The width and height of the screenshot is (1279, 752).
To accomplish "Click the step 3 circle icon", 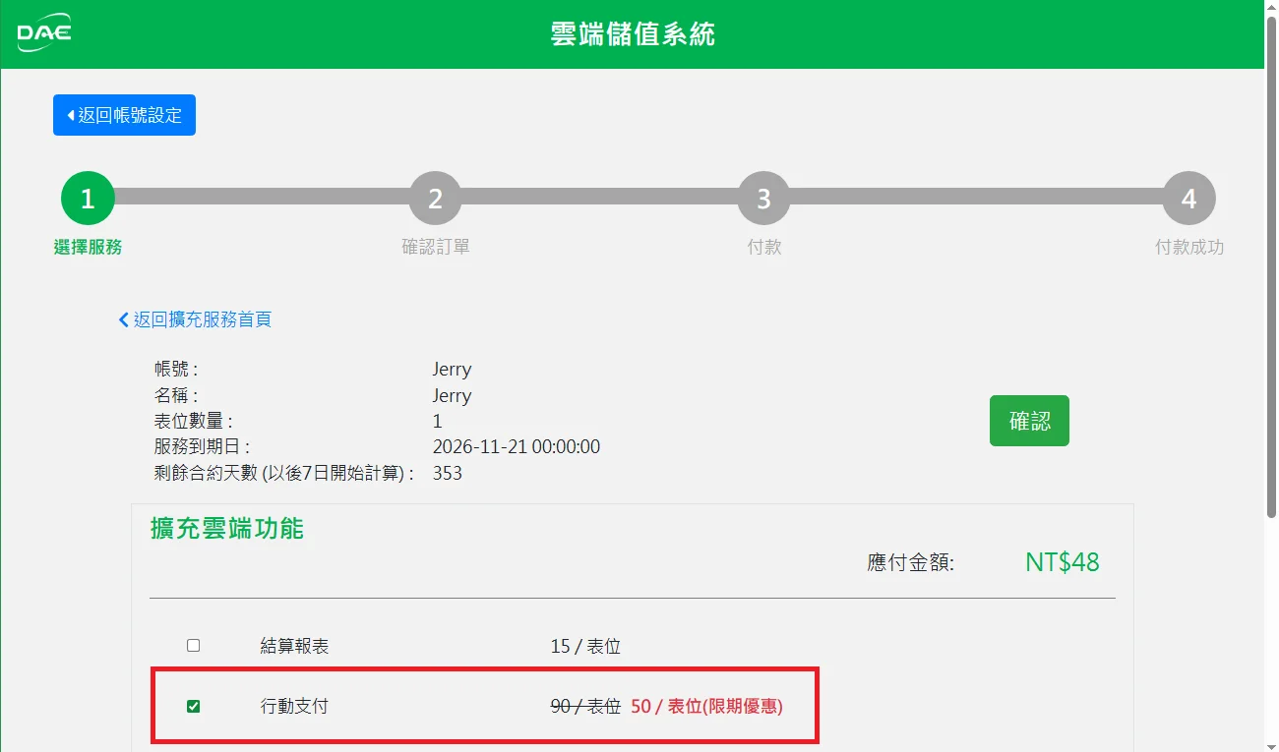I will click(763, 199).
